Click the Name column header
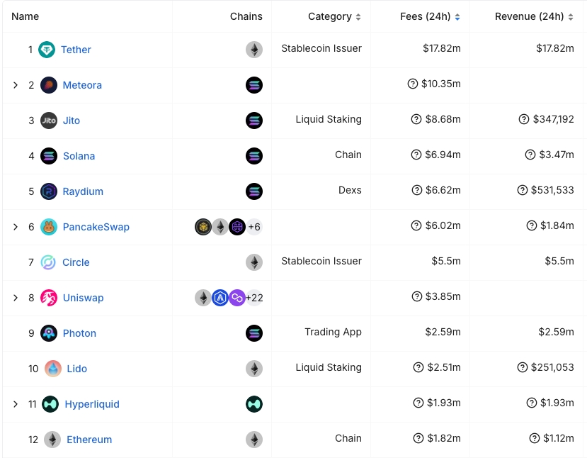Viewport: 587px width, 458px height. 25,16
